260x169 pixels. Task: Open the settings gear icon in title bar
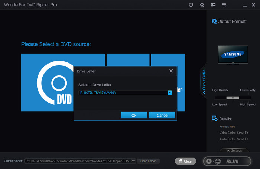click(202, 5)
